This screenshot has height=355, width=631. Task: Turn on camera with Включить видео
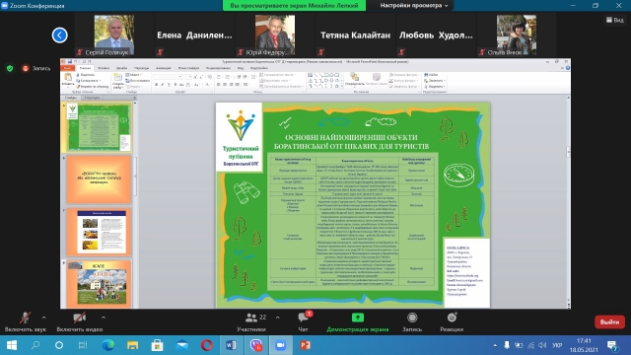tap(80, 321)
